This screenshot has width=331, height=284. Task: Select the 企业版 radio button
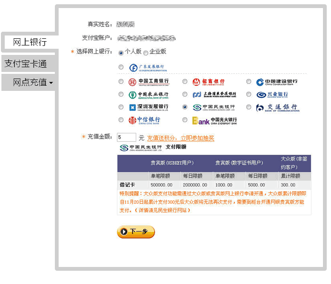point(146,53)
